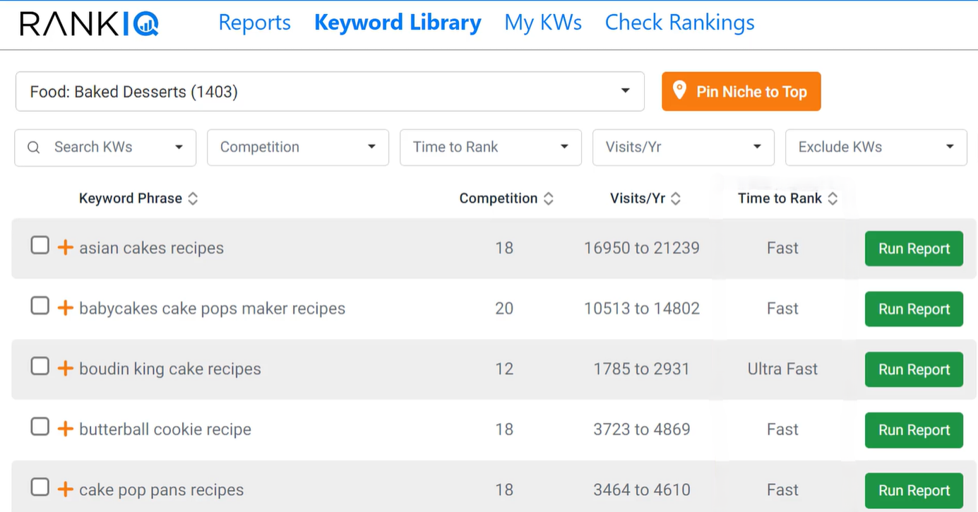Click visits value '16950 to 21239'
Viewport: 978px width, 512px height.
642,248
